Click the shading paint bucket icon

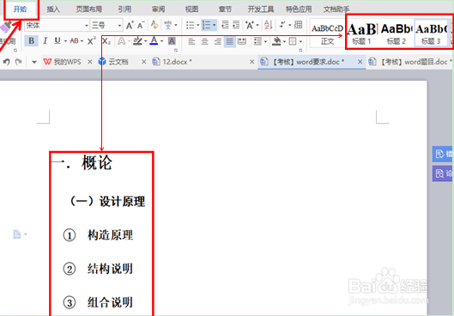click(277, 41)
